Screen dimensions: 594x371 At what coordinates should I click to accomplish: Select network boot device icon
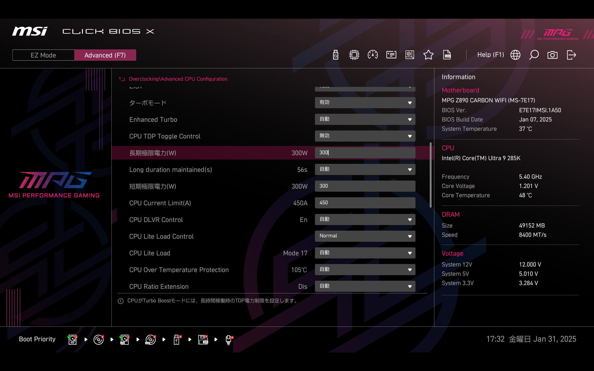click(229, 340)
